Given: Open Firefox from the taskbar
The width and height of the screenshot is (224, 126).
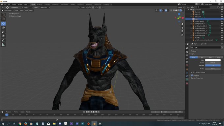Looking at the screenshot, I should pyautogui.click(x=26, y=124).
